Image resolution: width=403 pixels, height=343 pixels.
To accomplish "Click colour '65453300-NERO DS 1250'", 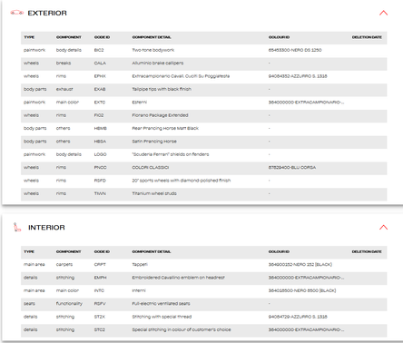I will 295,50.
